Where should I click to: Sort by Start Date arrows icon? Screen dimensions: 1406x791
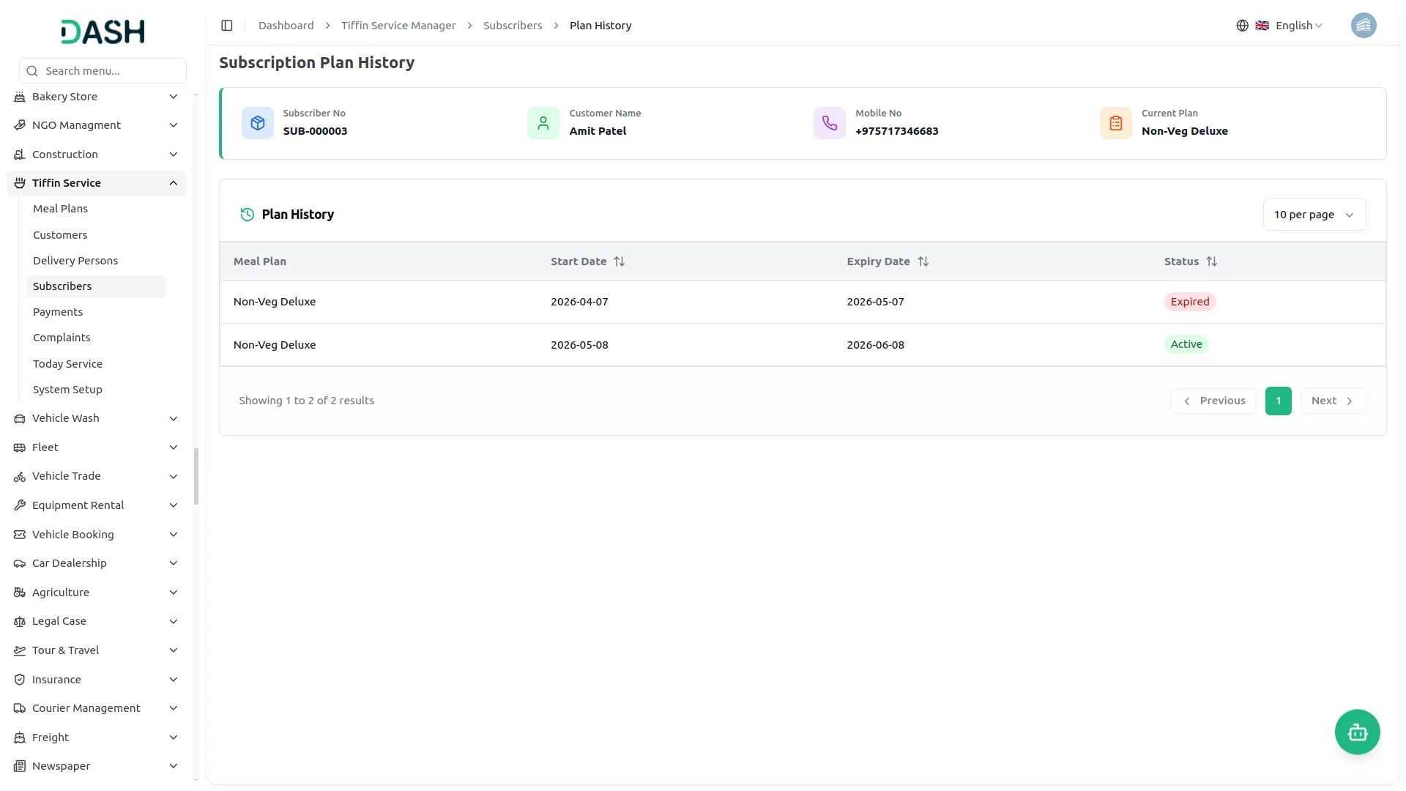[620, 261]
